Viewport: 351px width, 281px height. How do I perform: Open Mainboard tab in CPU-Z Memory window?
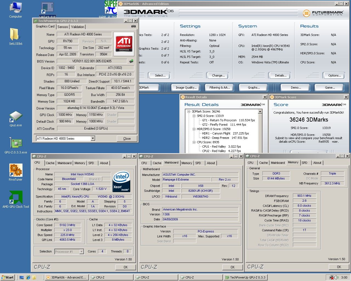pos(278,163)
